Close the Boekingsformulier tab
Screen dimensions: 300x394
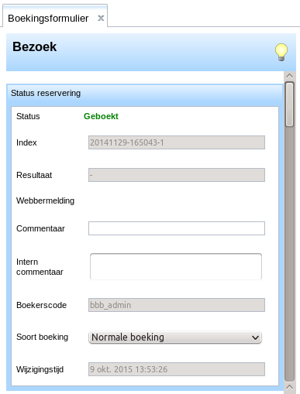point(101,18)
